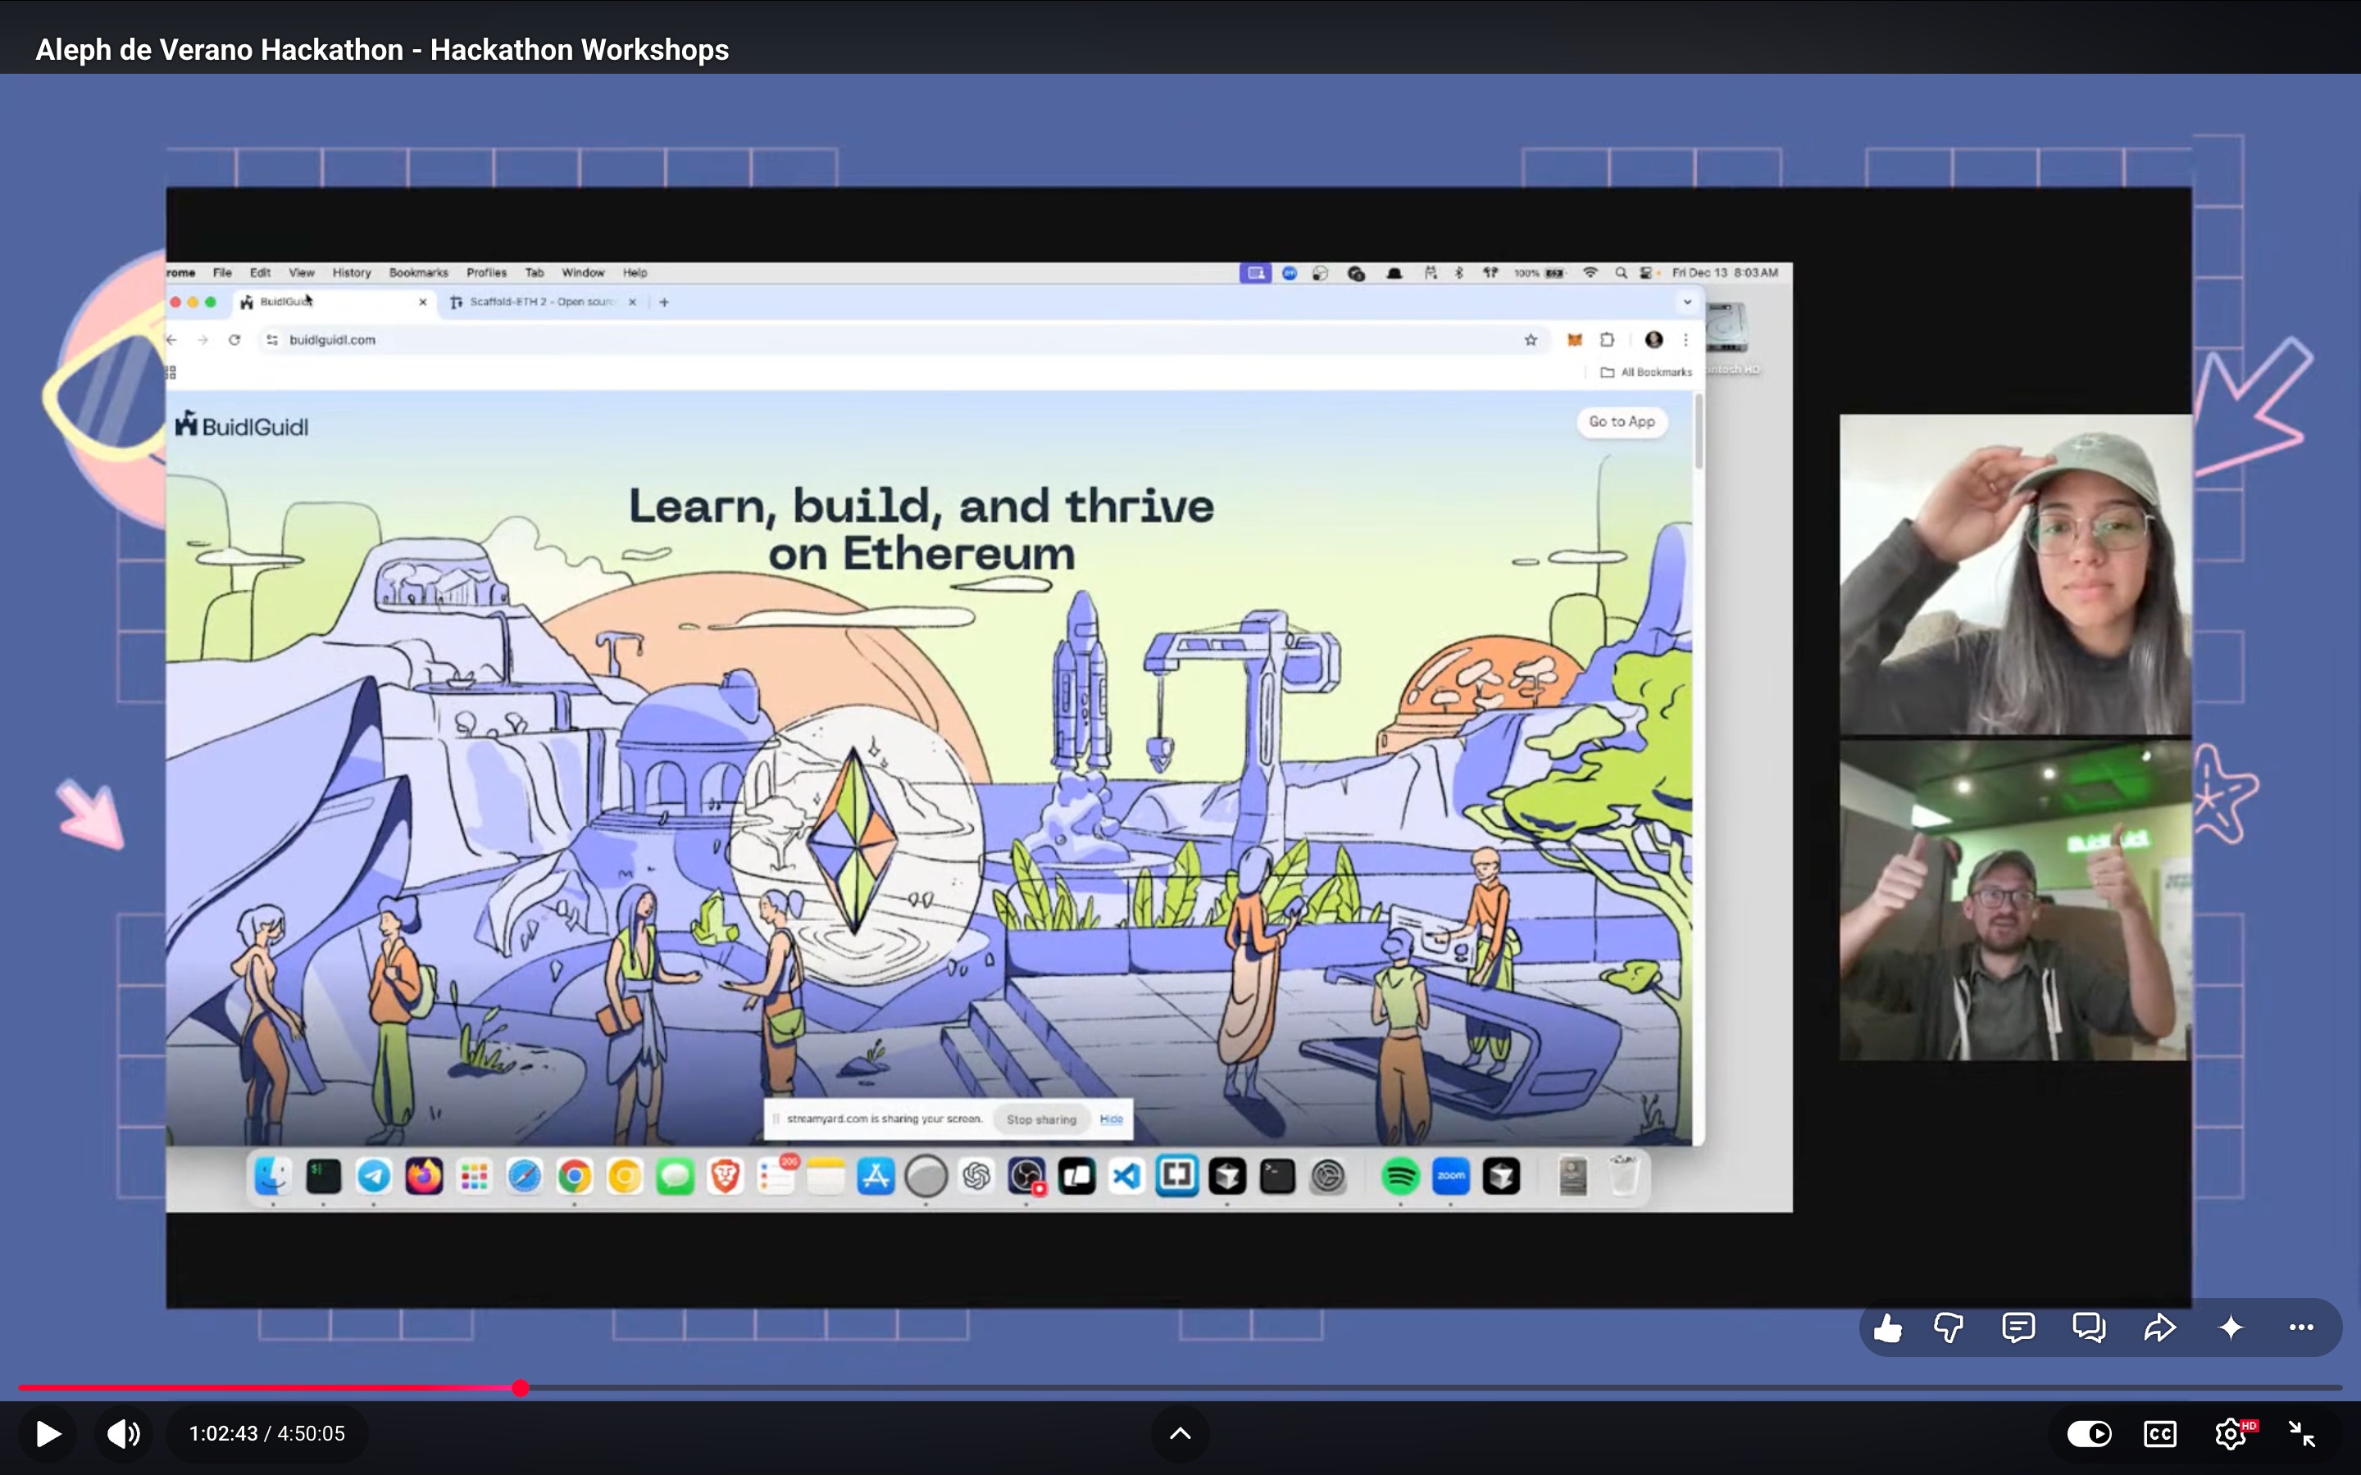
Task: Open the Profiles menu
Action: 486,273
